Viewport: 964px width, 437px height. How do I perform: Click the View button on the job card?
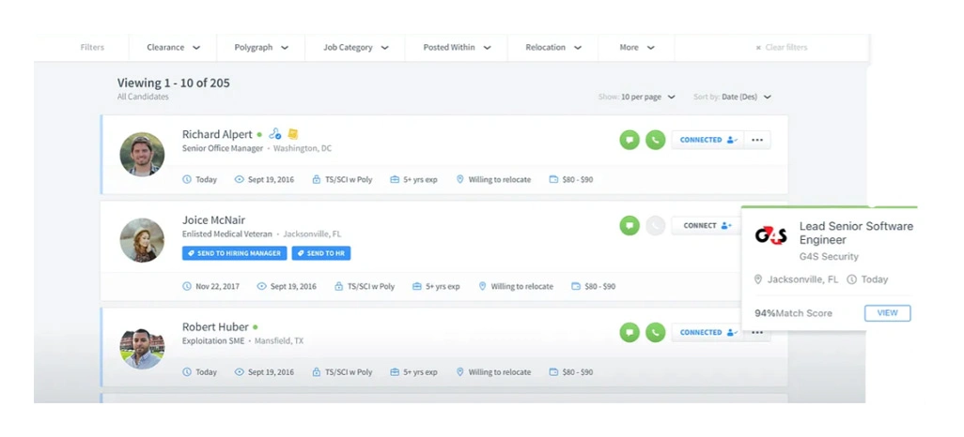point(887,313)
